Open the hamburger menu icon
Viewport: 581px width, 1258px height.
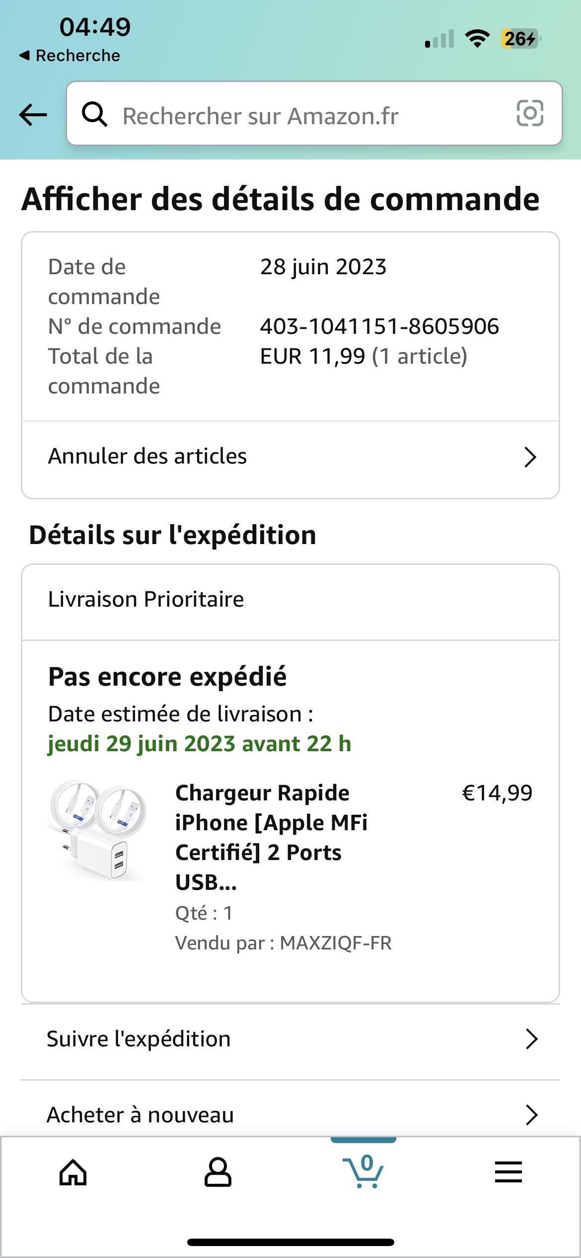coord(508,1173)
